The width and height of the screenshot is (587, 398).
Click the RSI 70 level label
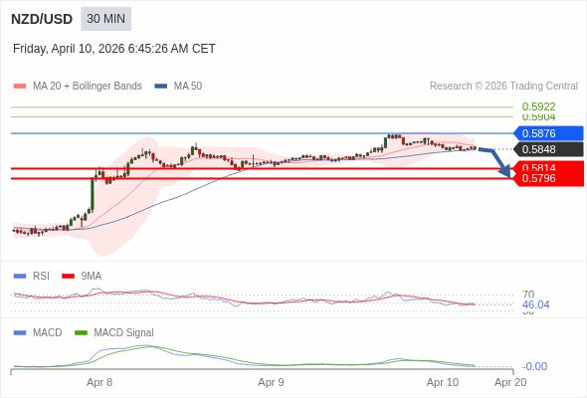coord(528,295)
